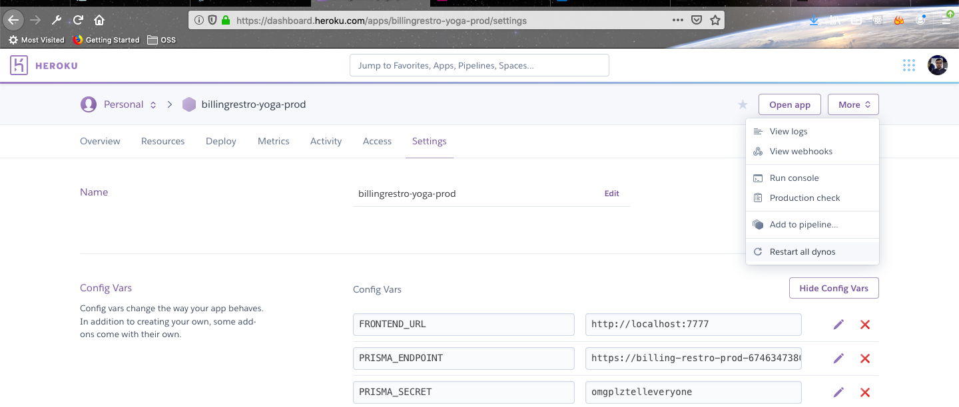
Task: Edit the FRONTEND_URL config var pencil
Action: click(838, 325)
